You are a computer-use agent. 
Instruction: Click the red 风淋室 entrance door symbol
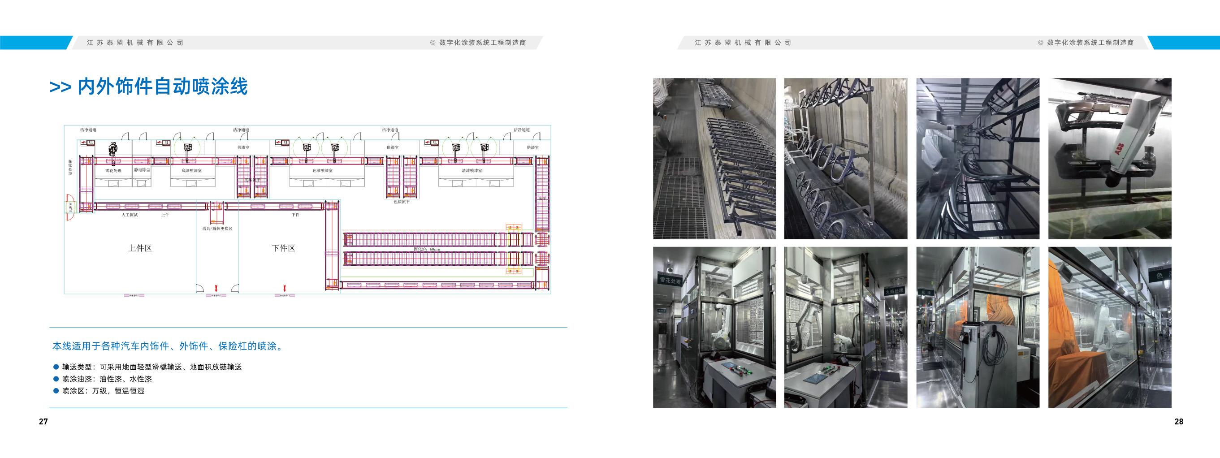tap(69, 207)
